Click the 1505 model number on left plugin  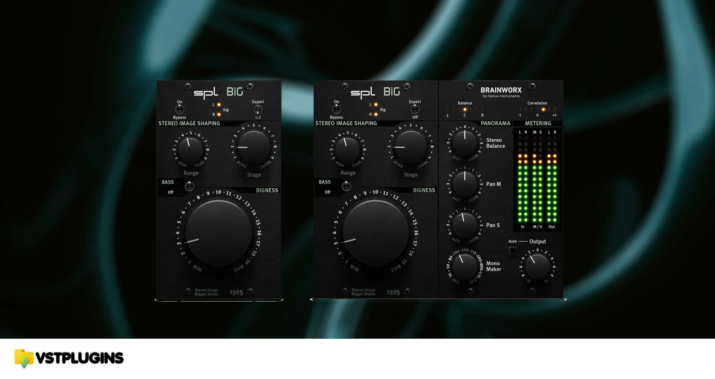(x=236, y=292)
